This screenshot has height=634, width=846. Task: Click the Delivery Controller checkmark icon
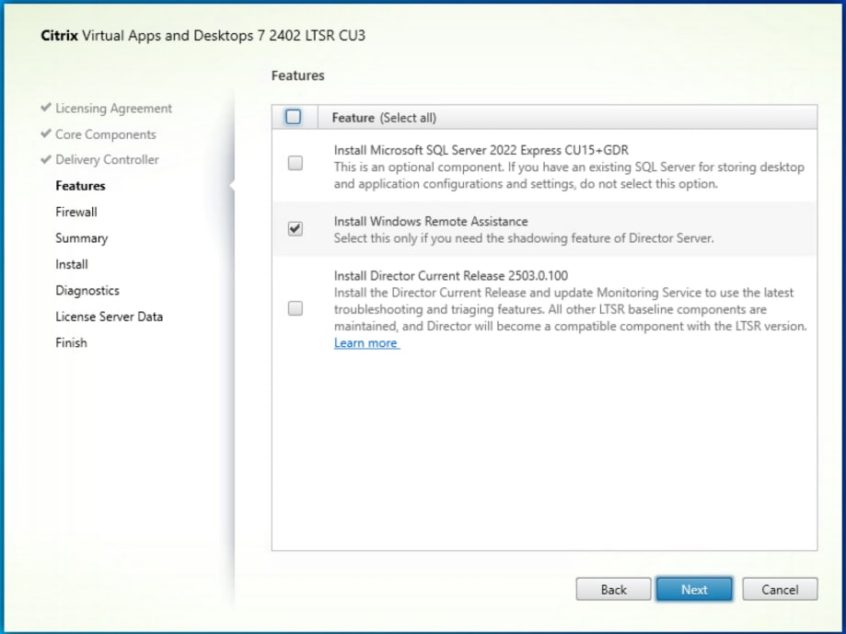click(46, 159)
